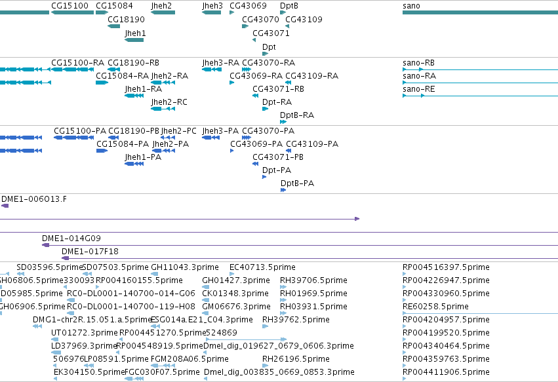Viewport: 558px width, 382px height.
Task: Click the CG15084-PA protein label
Action: (x=123, y=144)
